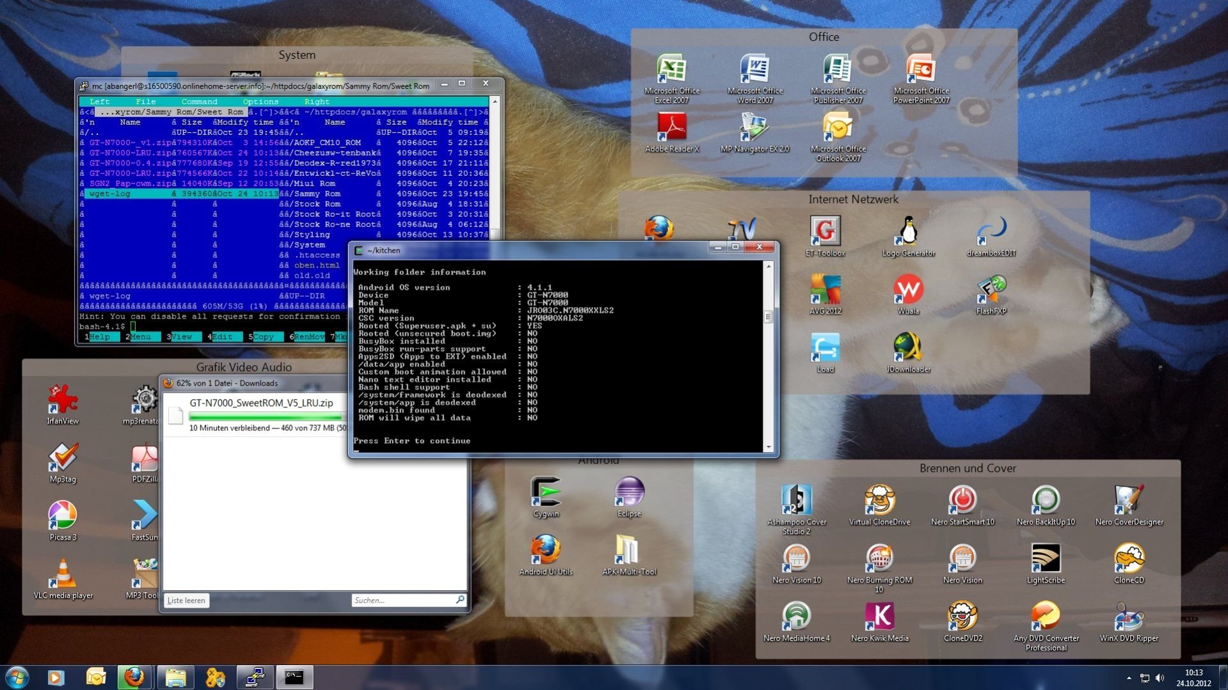Launch WinX DVD Ripper icon
1228x690 pixels.
tap(1129, 622)
